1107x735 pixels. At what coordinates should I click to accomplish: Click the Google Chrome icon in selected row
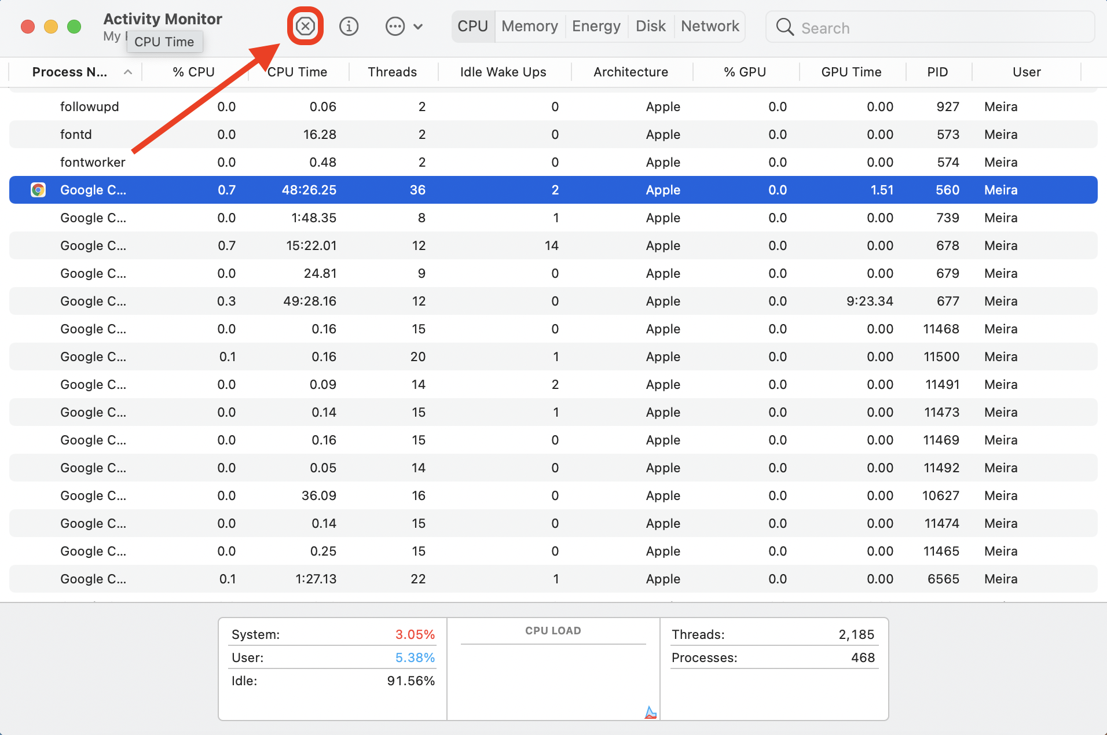(x=38, y=190)
